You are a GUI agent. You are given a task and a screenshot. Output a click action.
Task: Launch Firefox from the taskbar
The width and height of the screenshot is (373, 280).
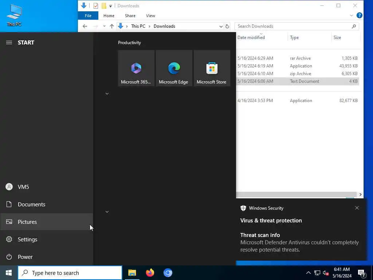[x=150, y=273]
